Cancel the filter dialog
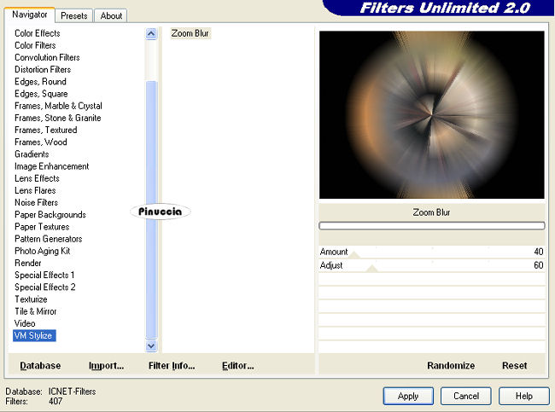The width and height of the screenshot is (555, 412). 466,396
